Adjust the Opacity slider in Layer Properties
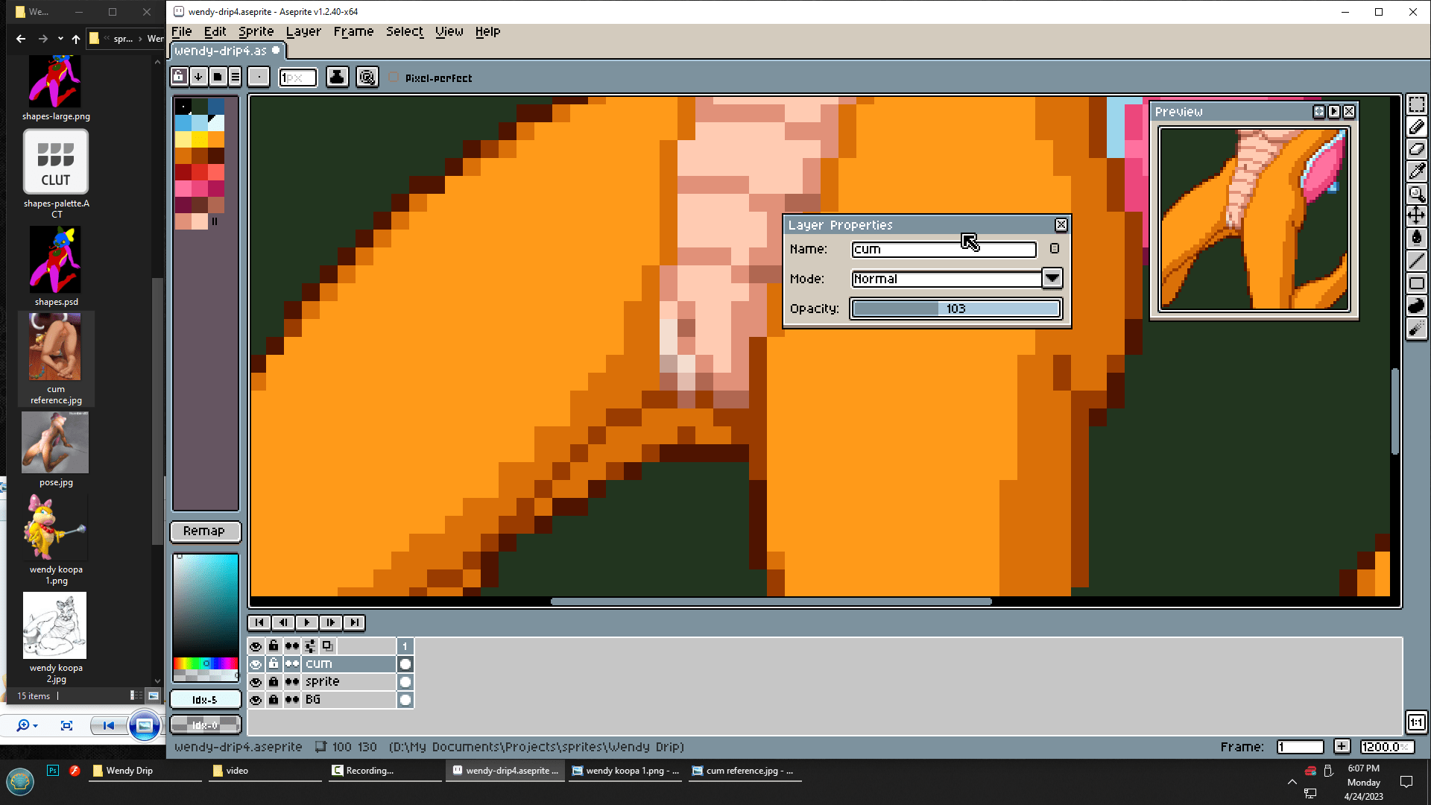This screenshot has width=1431, height=805. point(955,309)
